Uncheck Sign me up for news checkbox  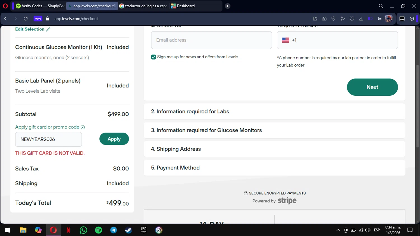[153, 57]
